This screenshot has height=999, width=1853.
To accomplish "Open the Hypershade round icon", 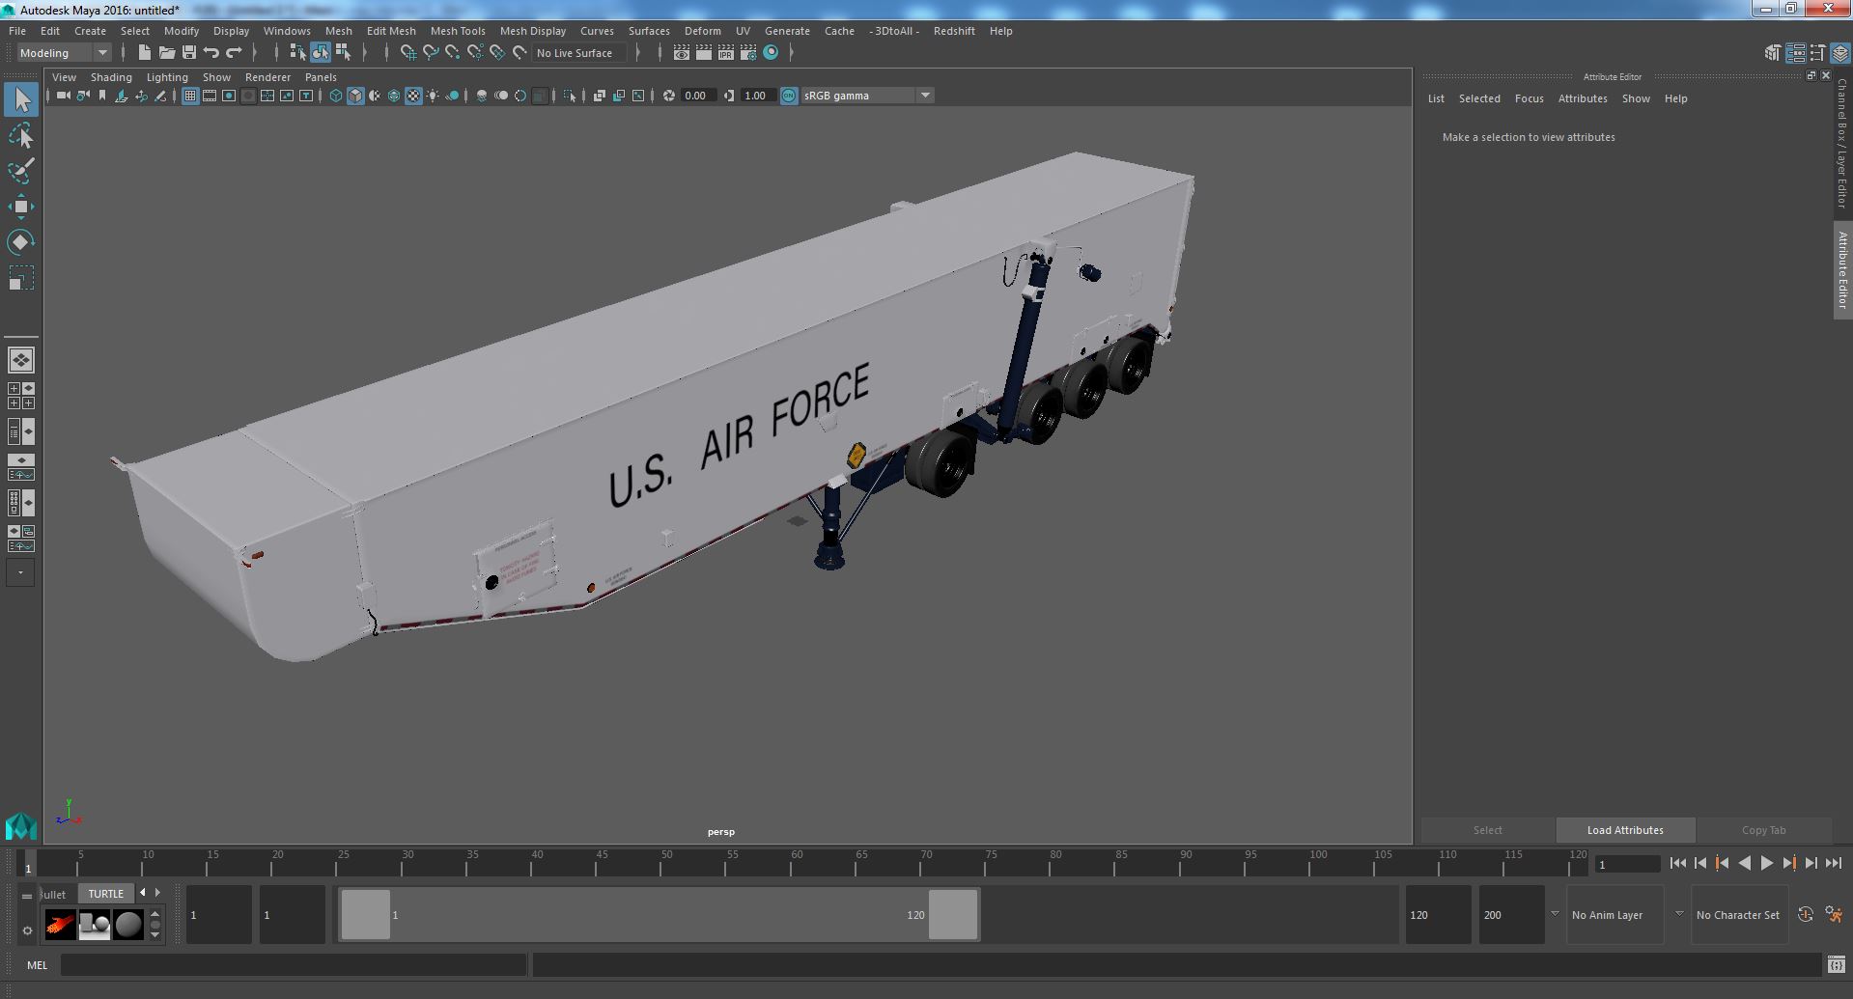I will tap(771, 53).
